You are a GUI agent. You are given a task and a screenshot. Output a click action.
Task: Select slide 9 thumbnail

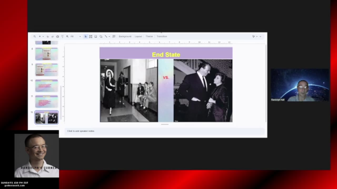click(x=47, y=70)
